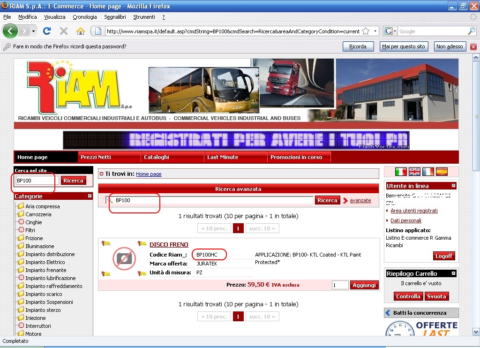
Task: Select the Last Minute tab
Action: pyautogui.click(x=236, y=157)
